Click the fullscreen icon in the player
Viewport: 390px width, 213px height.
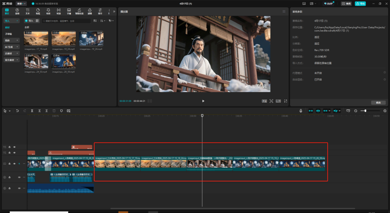click(285, 101)
